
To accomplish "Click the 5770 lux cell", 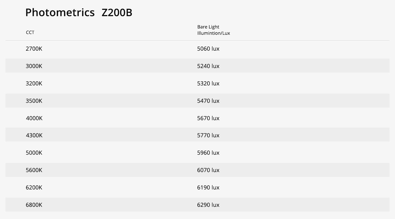I will pyautogui.click(x=208, y=135).
